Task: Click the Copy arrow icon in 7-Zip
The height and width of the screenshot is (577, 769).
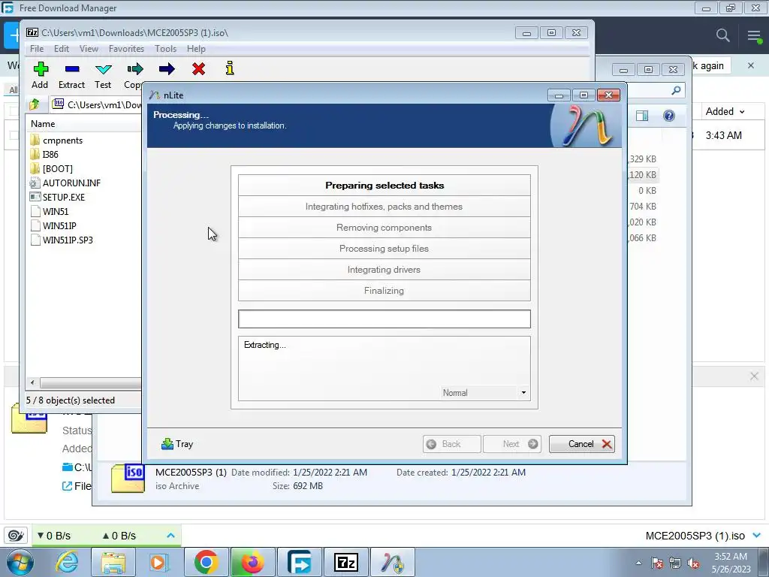Action: (x=135, y=68)
